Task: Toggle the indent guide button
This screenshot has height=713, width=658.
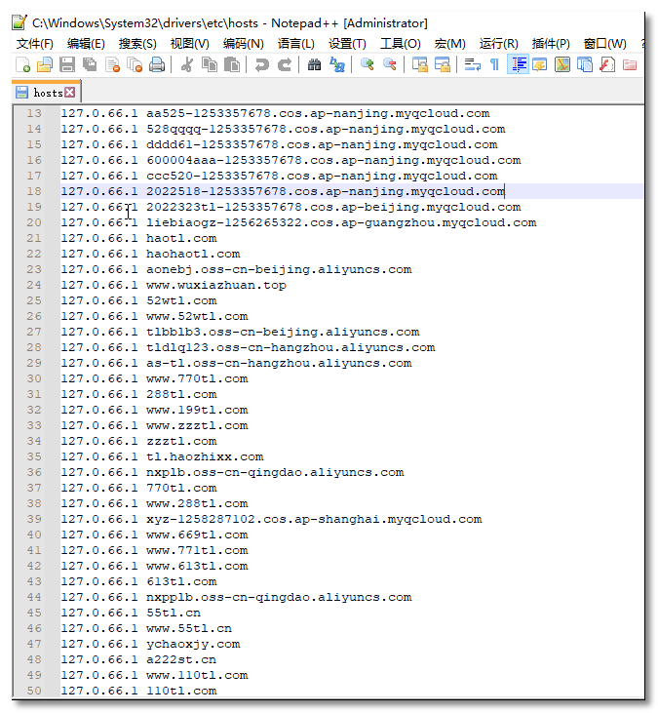Action: [519, 64]
